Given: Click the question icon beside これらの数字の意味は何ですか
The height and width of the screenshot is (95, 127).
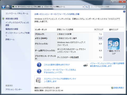Looking at the screenshot, I should 39,65.
